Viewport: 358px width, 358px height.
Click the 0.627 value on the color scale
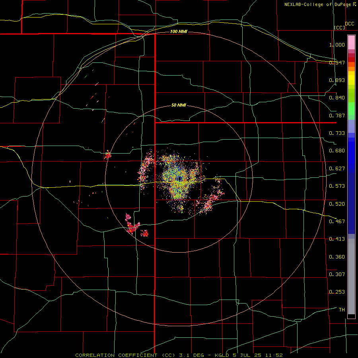(337, 169)
